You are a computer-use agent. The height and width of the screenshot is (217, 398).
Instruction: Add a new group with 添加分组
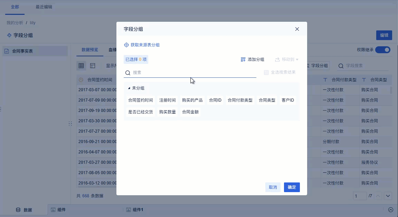tap(252, 59)
